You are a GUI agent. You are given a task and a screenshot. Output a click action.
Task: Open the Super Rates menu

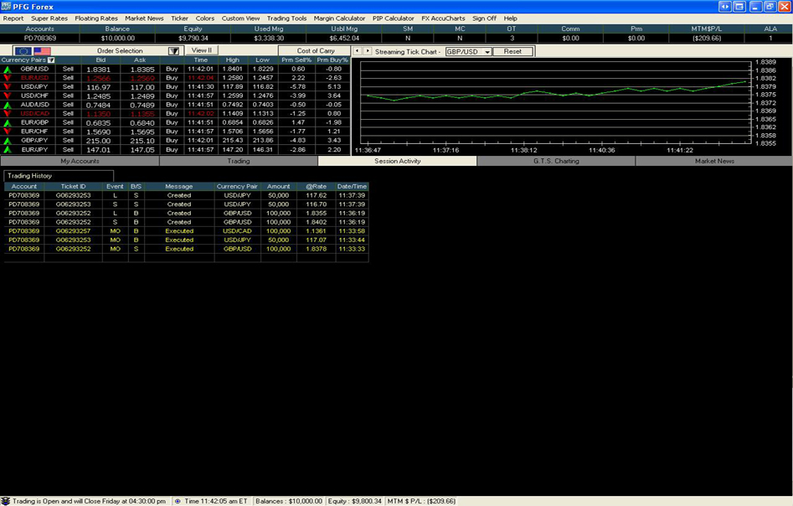[x=49, y=18]
